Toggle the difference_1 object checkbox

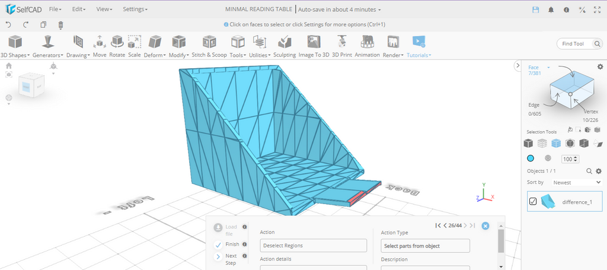533,201
